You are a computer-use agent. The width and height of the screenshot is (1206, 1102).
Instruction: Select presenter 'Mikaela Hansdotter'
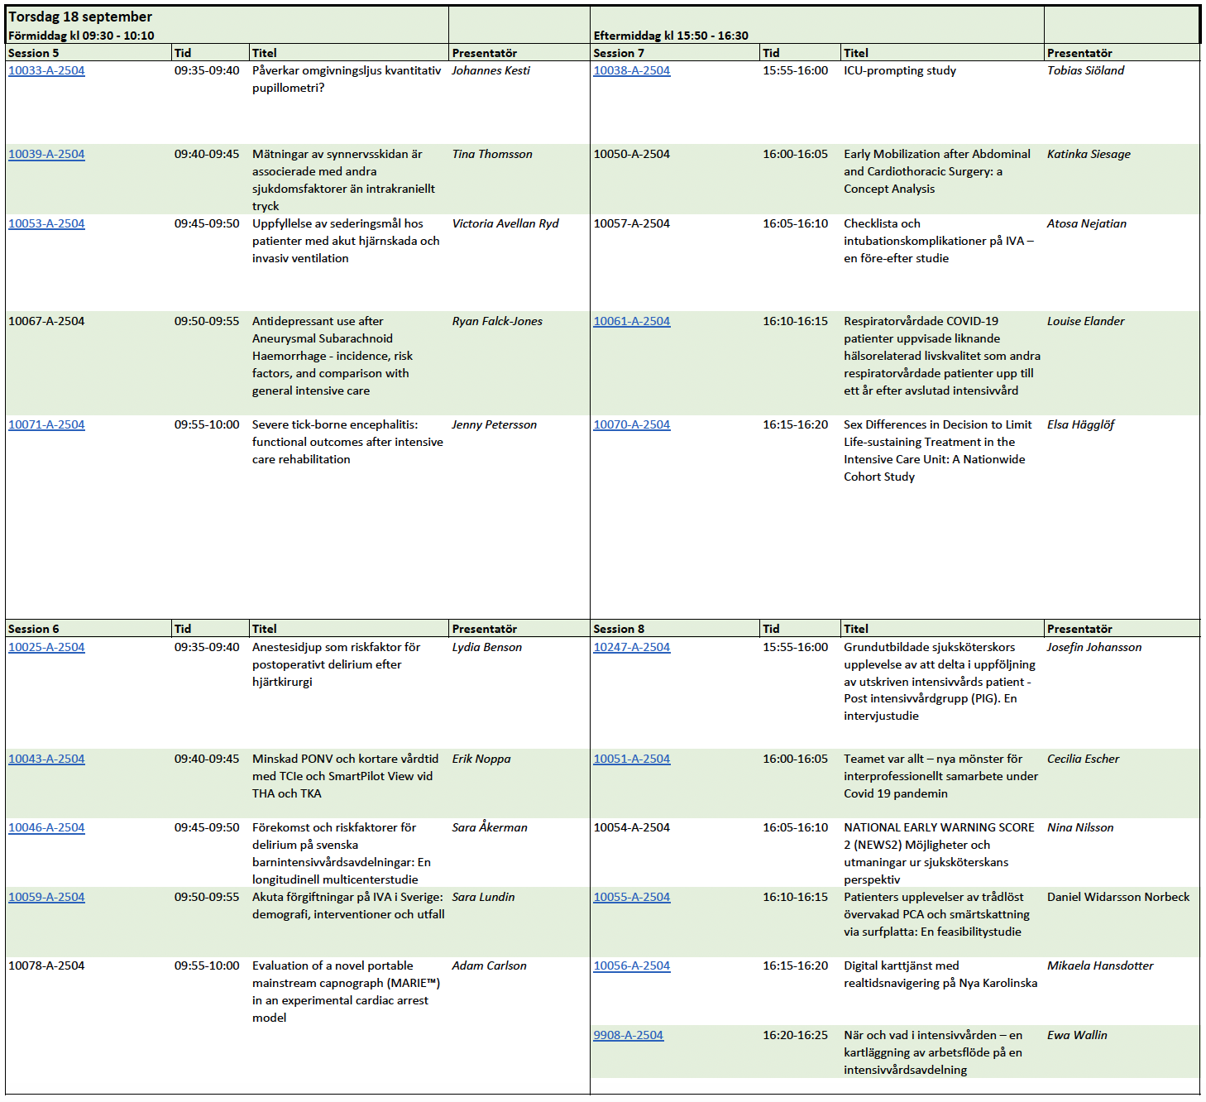coord(1100,965)
